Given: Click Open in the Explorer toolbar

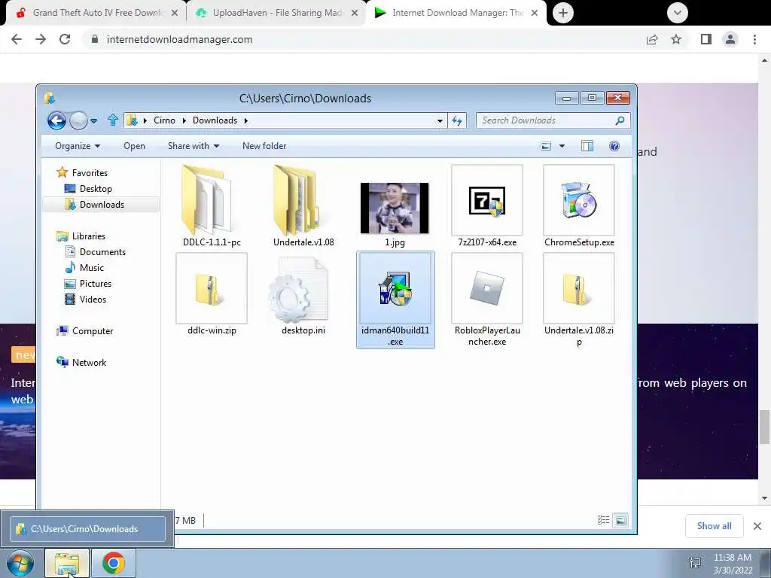Looking at the screenshot, I should pos(134,146).
